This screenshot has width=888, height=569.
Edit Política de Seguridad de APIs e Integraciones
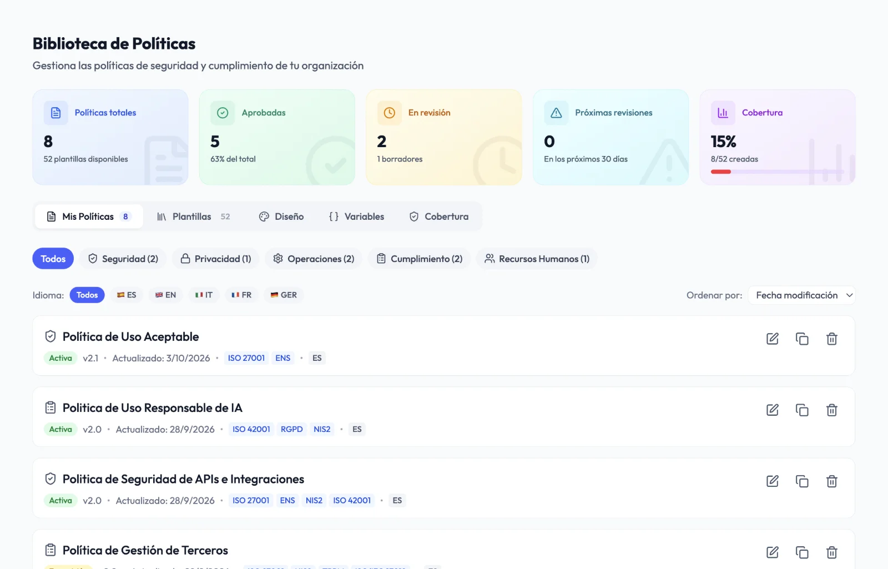pos(773,481)
